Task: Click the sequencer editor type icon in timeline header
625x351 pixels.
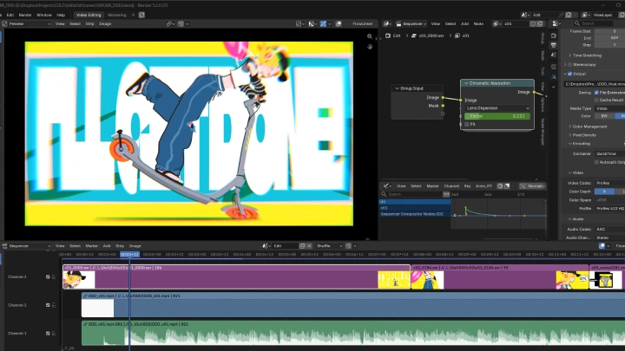Action: 5,246
